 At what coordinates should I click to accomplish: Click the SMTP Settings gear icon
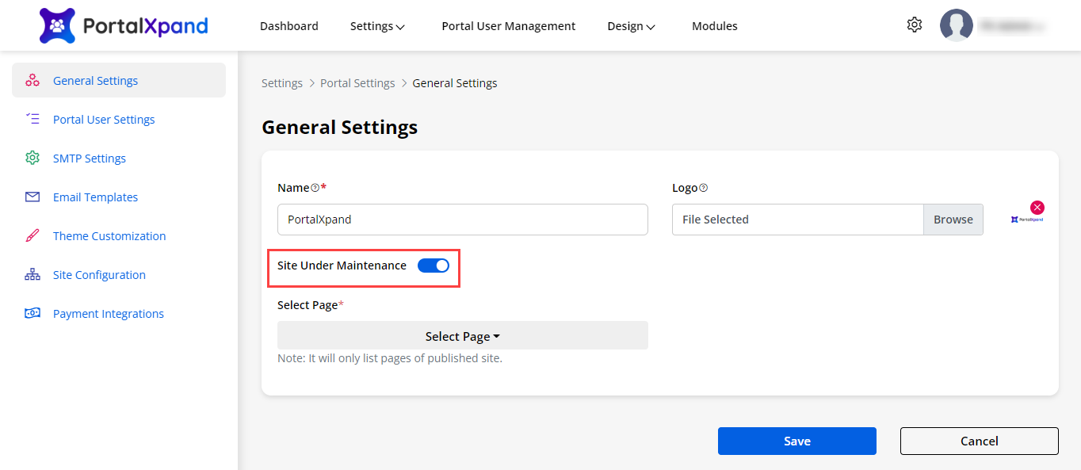[x=32, y=159]
